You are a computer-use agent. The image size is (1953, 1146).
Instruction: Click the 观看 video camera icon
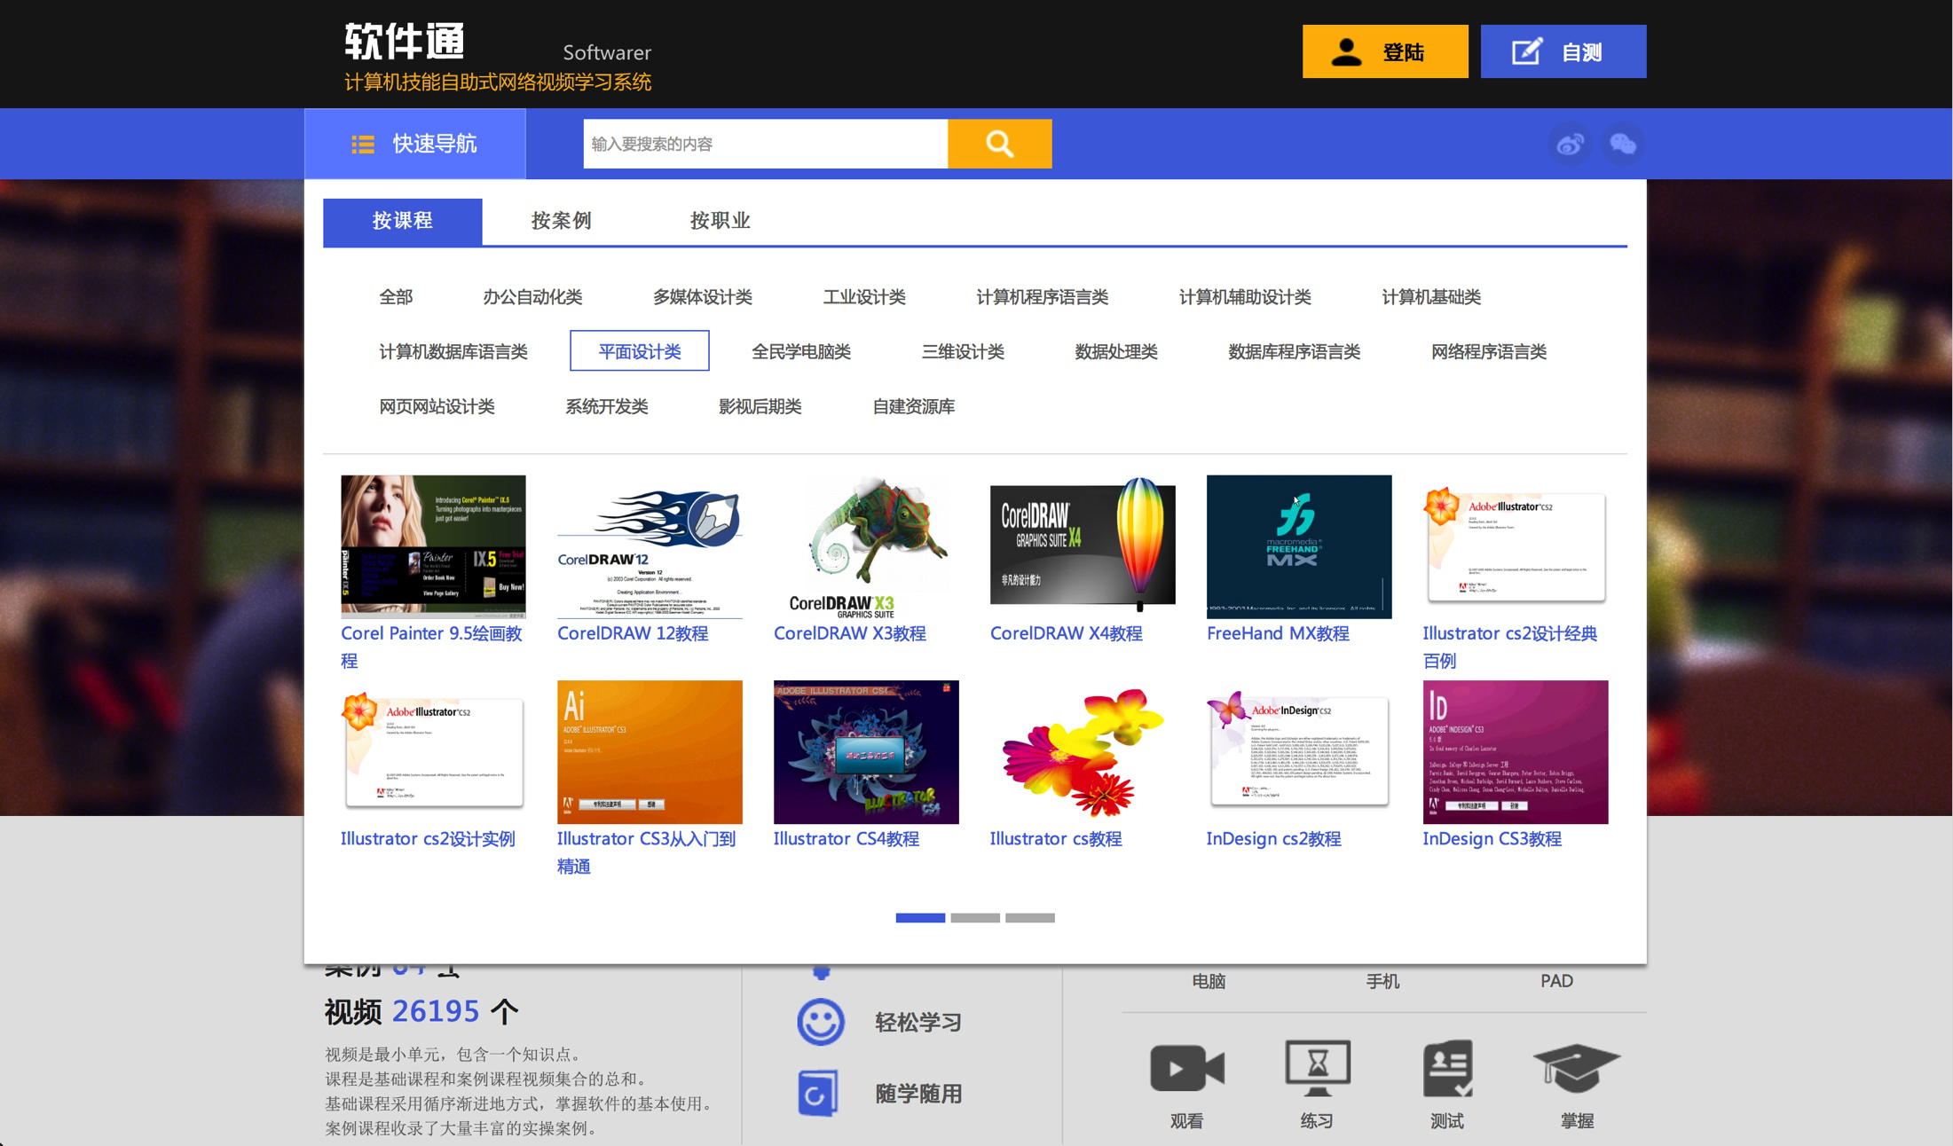(1186, 1067)
